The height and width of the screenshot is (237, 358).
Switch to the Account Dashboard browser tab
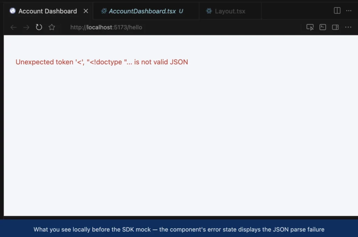48,11
